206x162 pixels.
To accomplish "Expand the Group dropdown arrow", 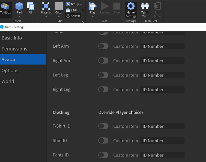I will (81, 4).
